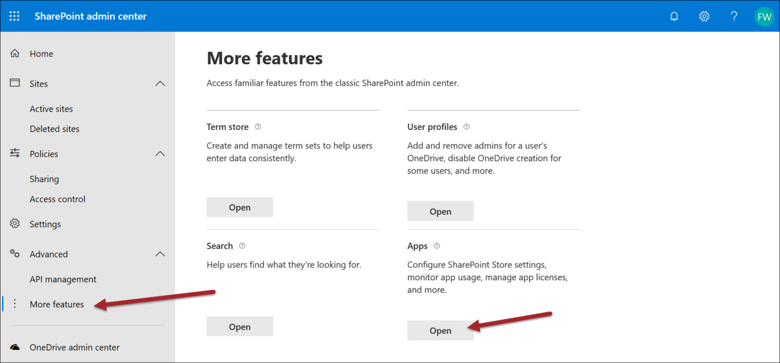Collapse the Advanced section chevron

click(x=160, y=254)
